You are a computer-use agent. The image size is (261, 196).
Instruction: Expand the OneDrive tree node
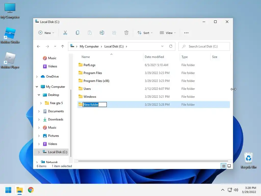(x=37, y=77)
